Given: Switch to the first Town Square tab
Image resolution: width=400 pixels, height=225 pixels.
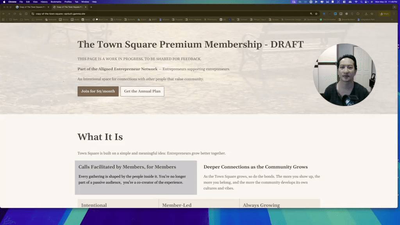Looking at the screenshot, I should point(32,7).
